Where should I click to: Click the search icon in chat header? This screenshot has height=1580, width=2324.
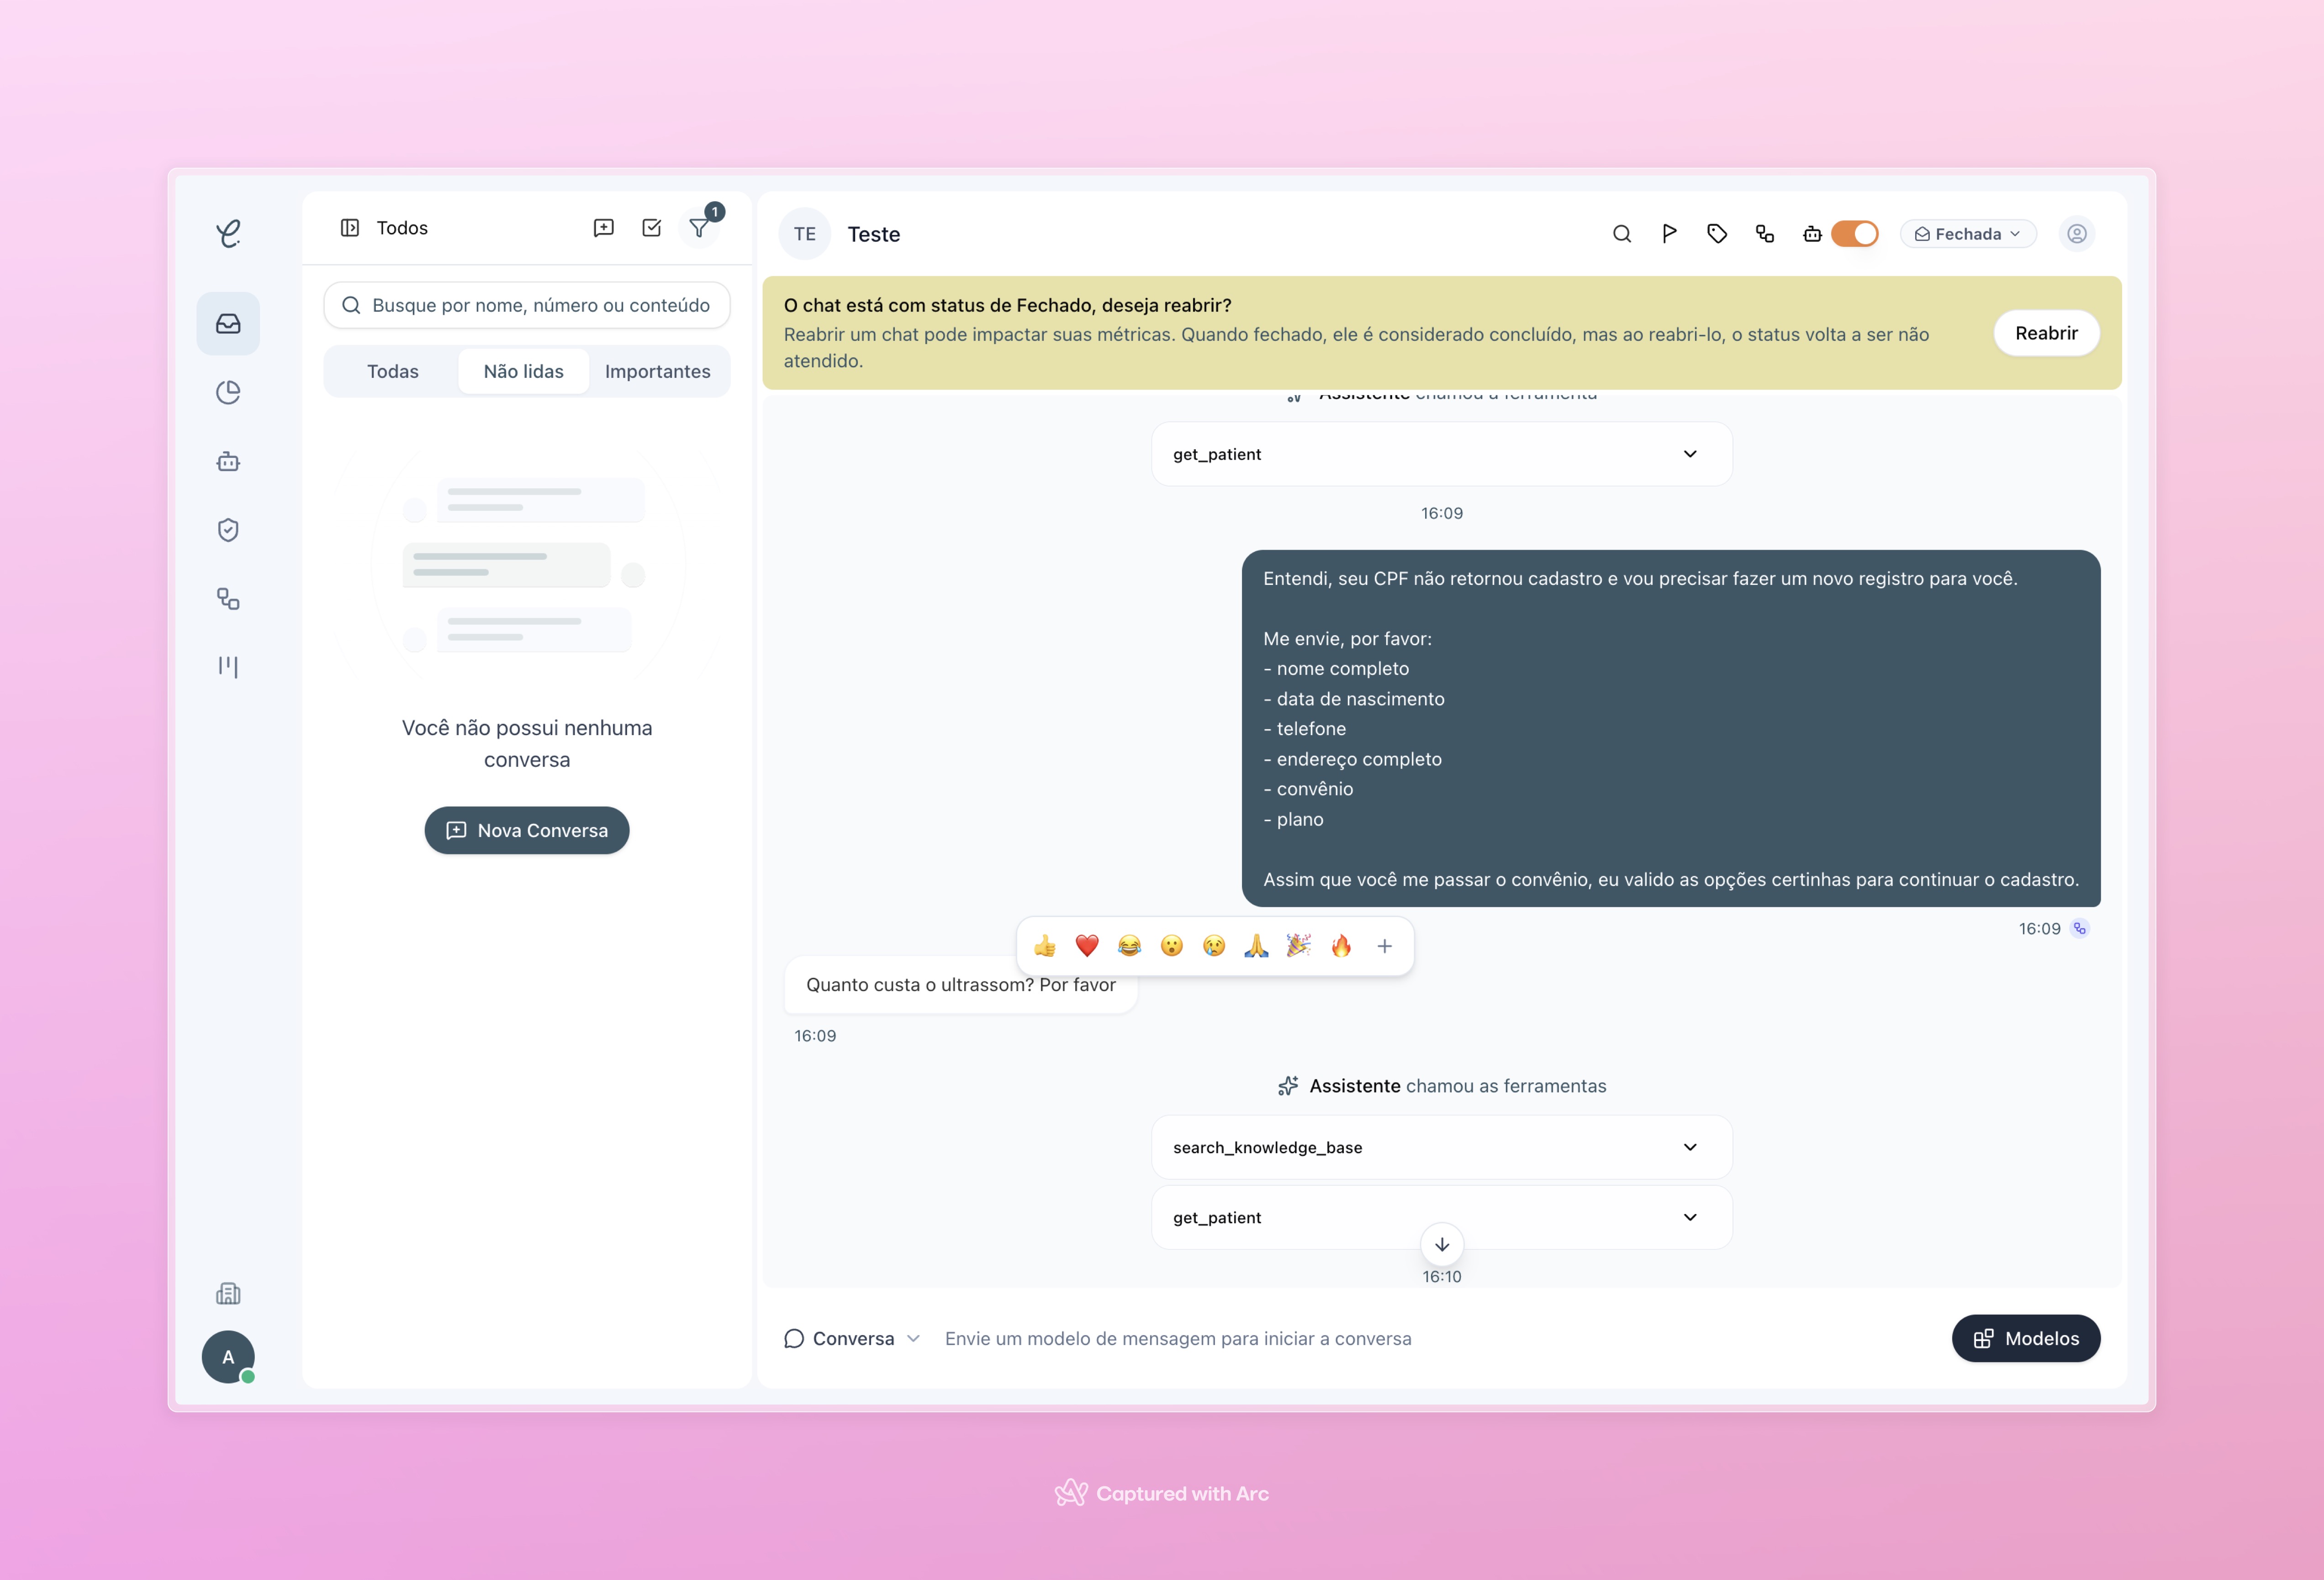[x=1621, y=234]
